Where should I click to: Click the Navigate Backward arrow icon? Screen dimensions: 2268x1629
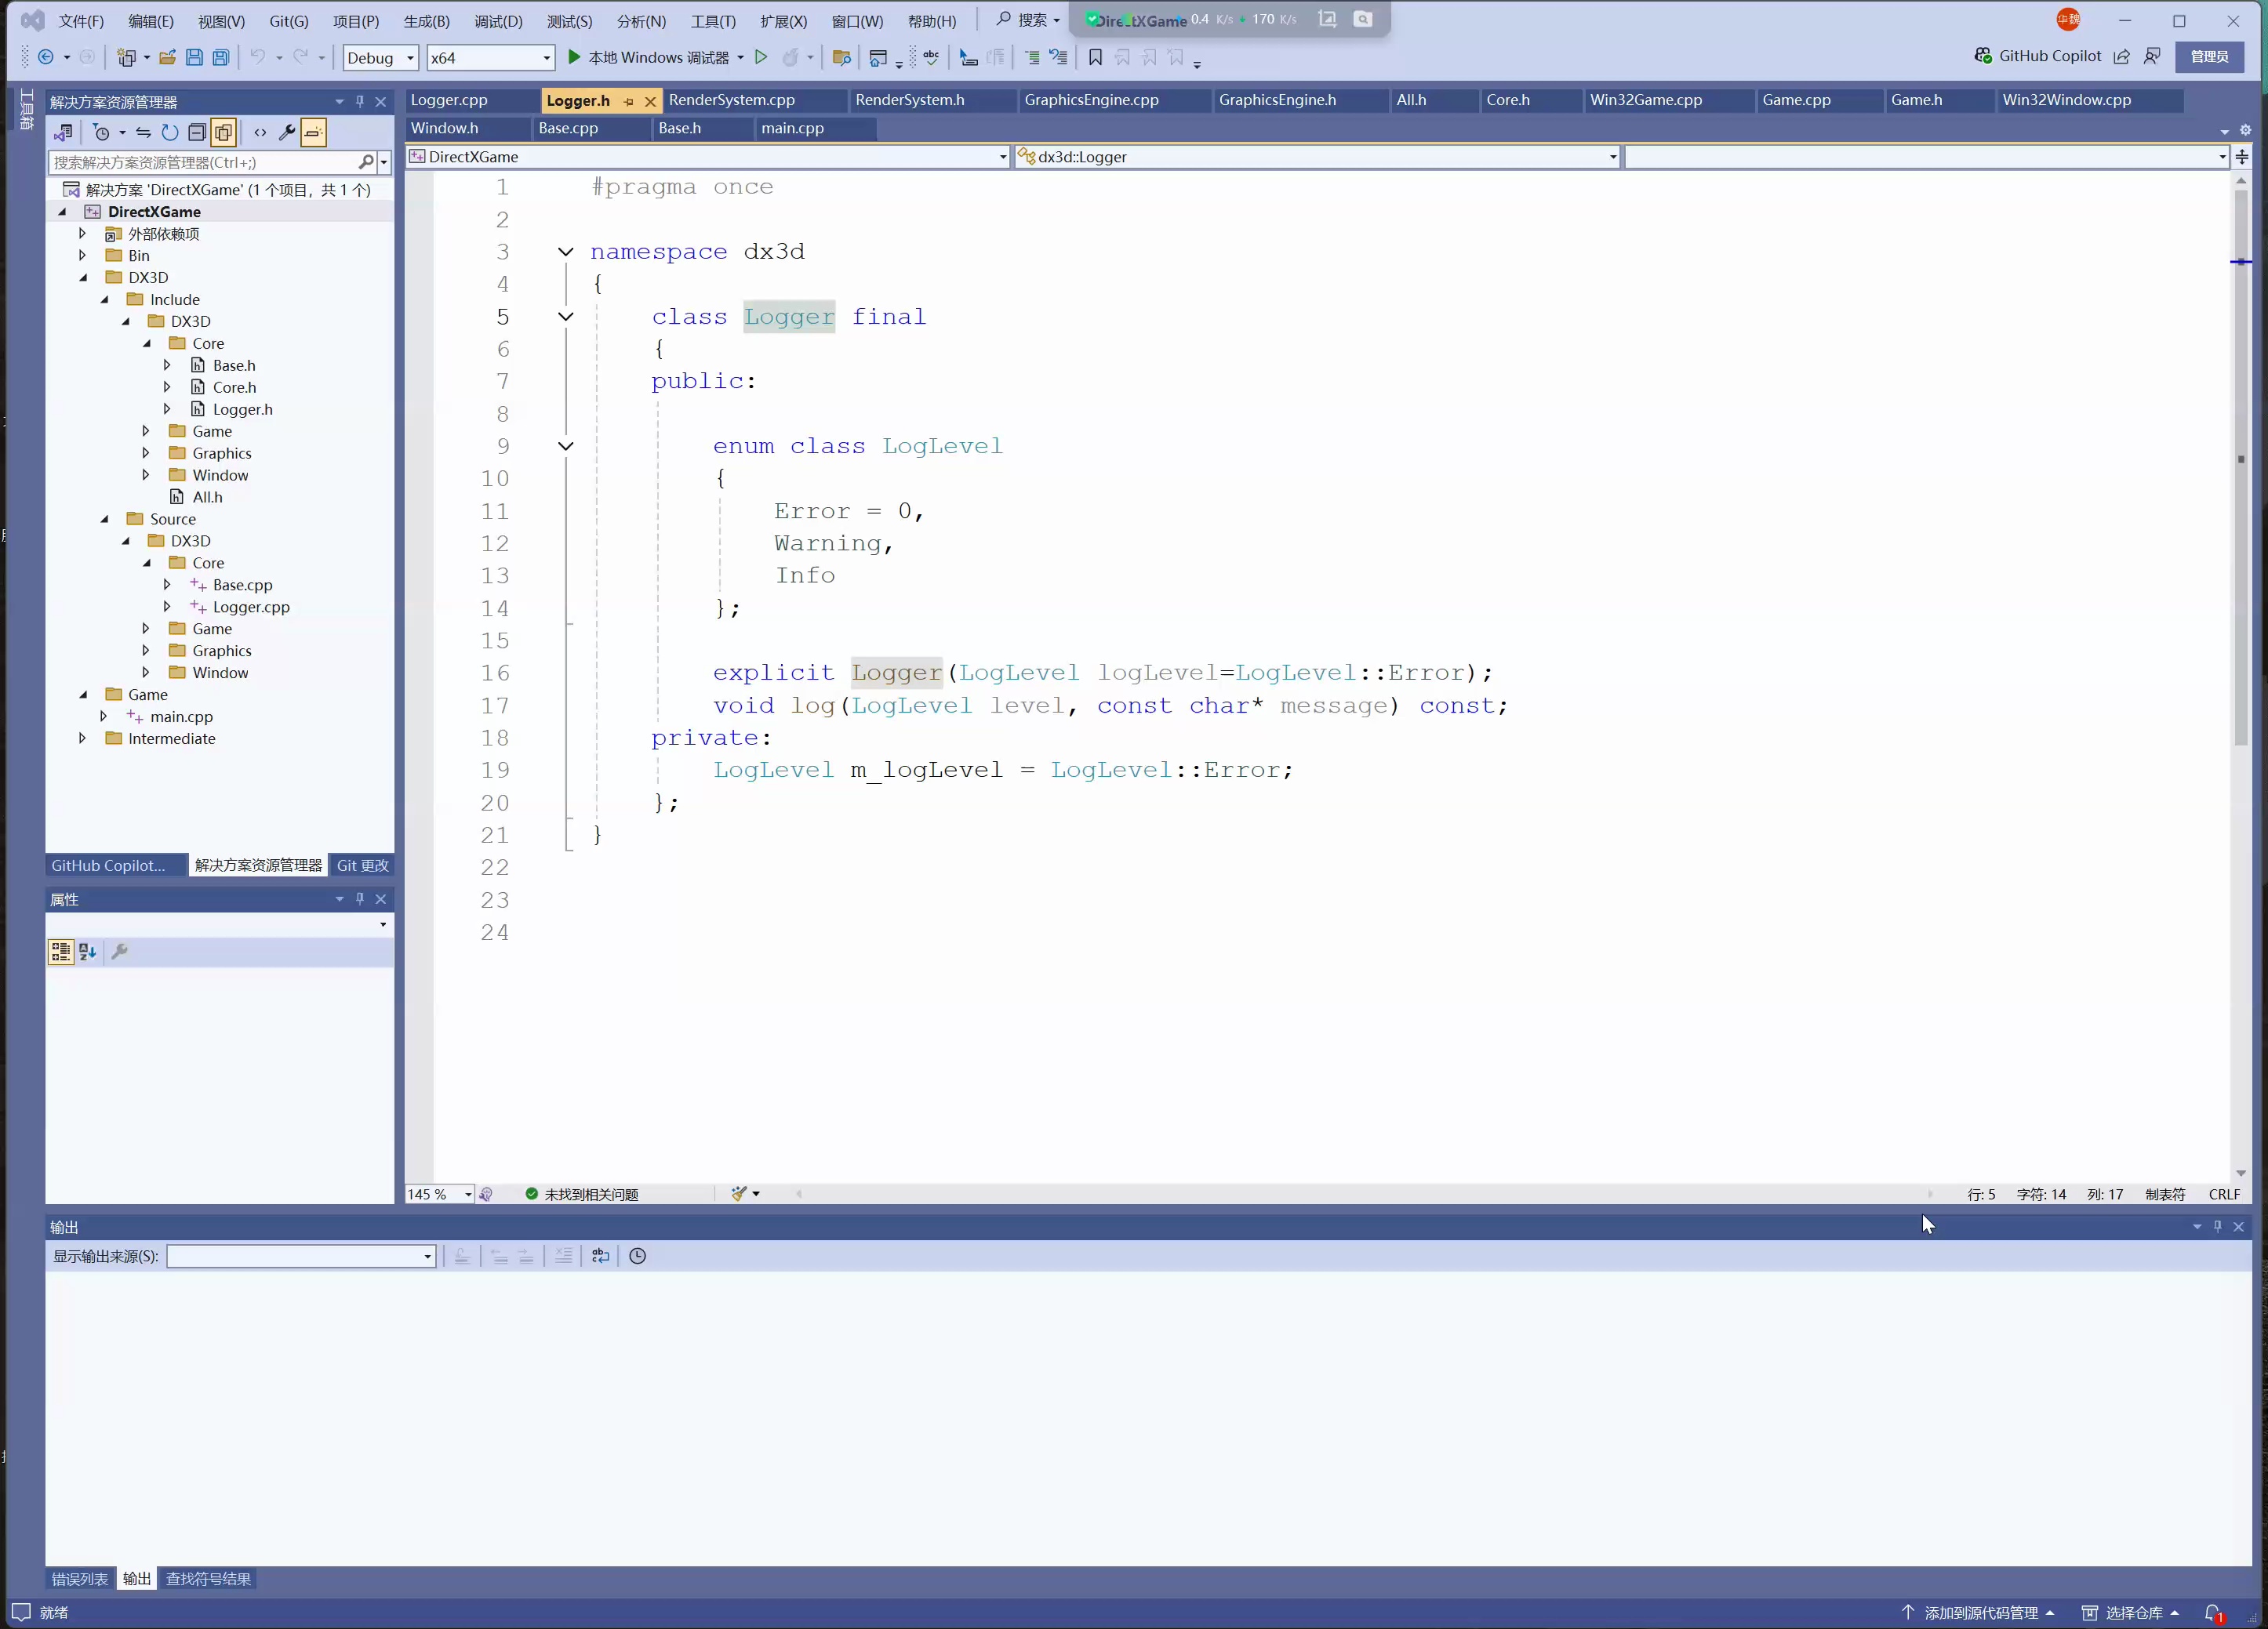coord(45,58)
